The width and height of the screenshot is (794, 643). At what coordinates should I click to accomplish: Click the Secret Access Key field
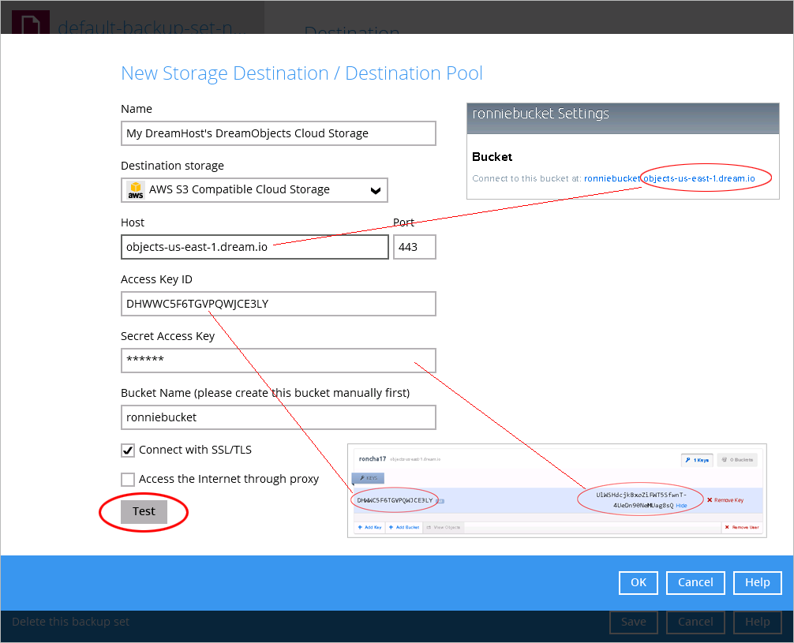(x=278, y=361)
